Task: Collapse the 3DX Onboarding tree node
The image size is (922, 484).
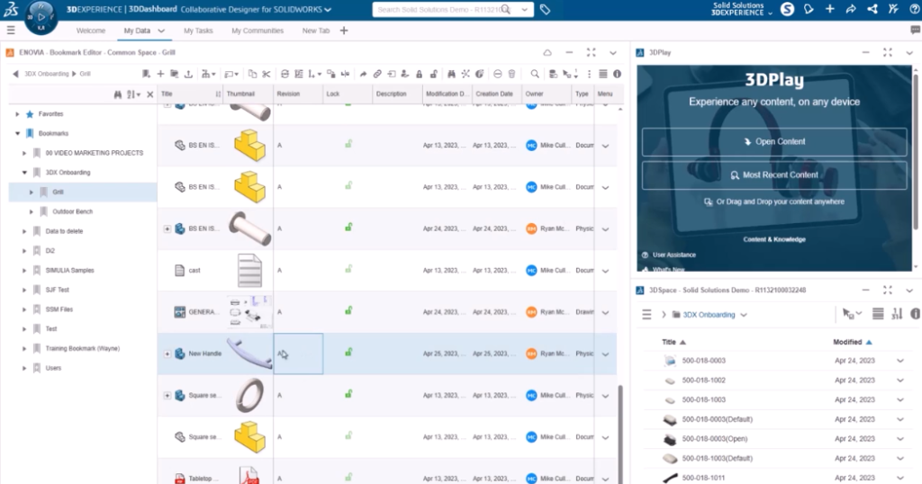Action: 24,173
